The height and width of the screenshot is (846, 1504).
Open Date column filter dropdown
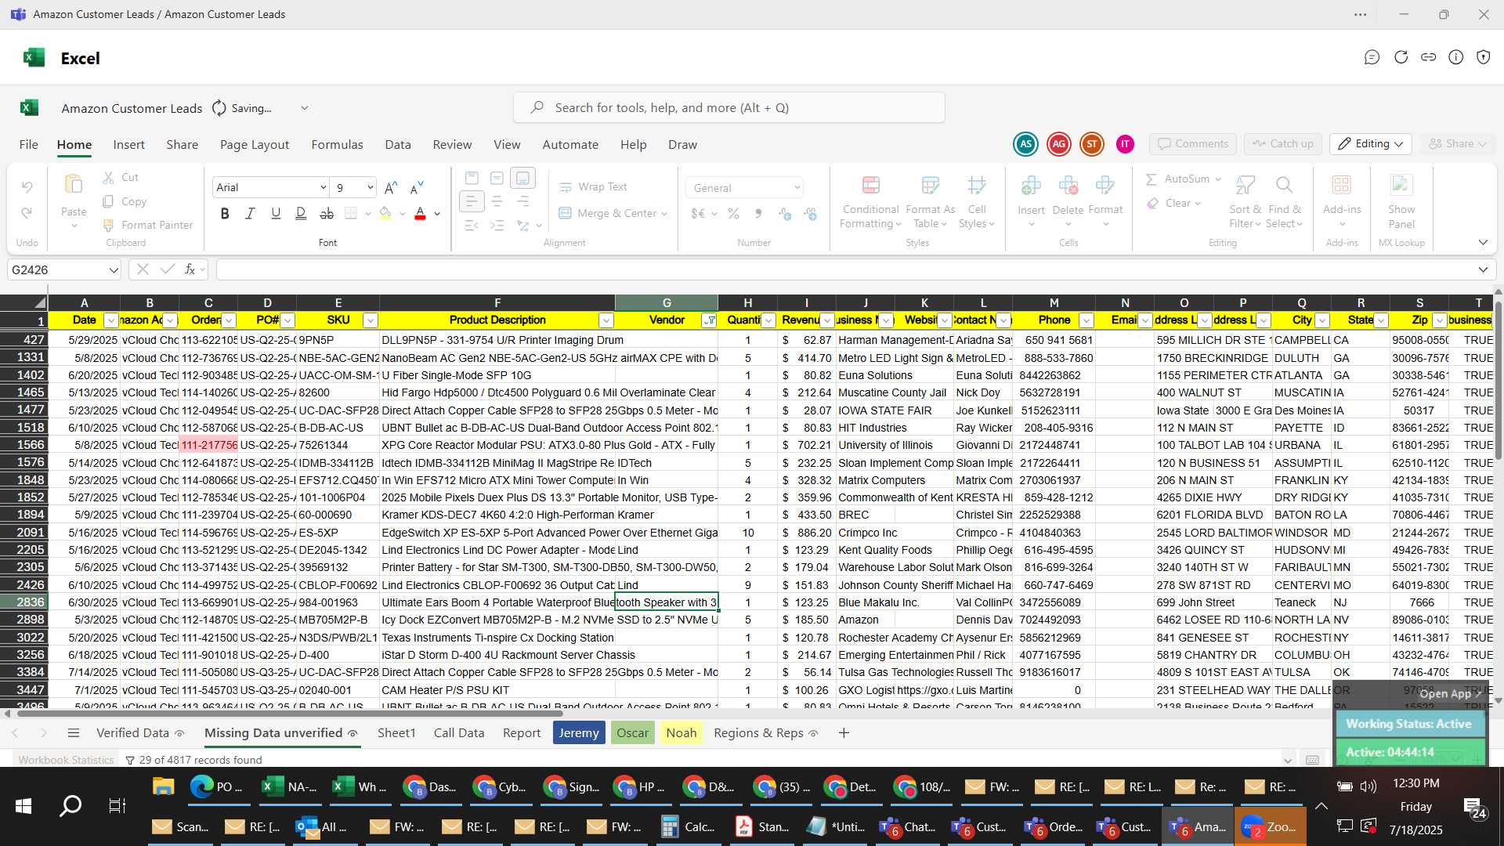pyautogui.click(x=110, y=320)
